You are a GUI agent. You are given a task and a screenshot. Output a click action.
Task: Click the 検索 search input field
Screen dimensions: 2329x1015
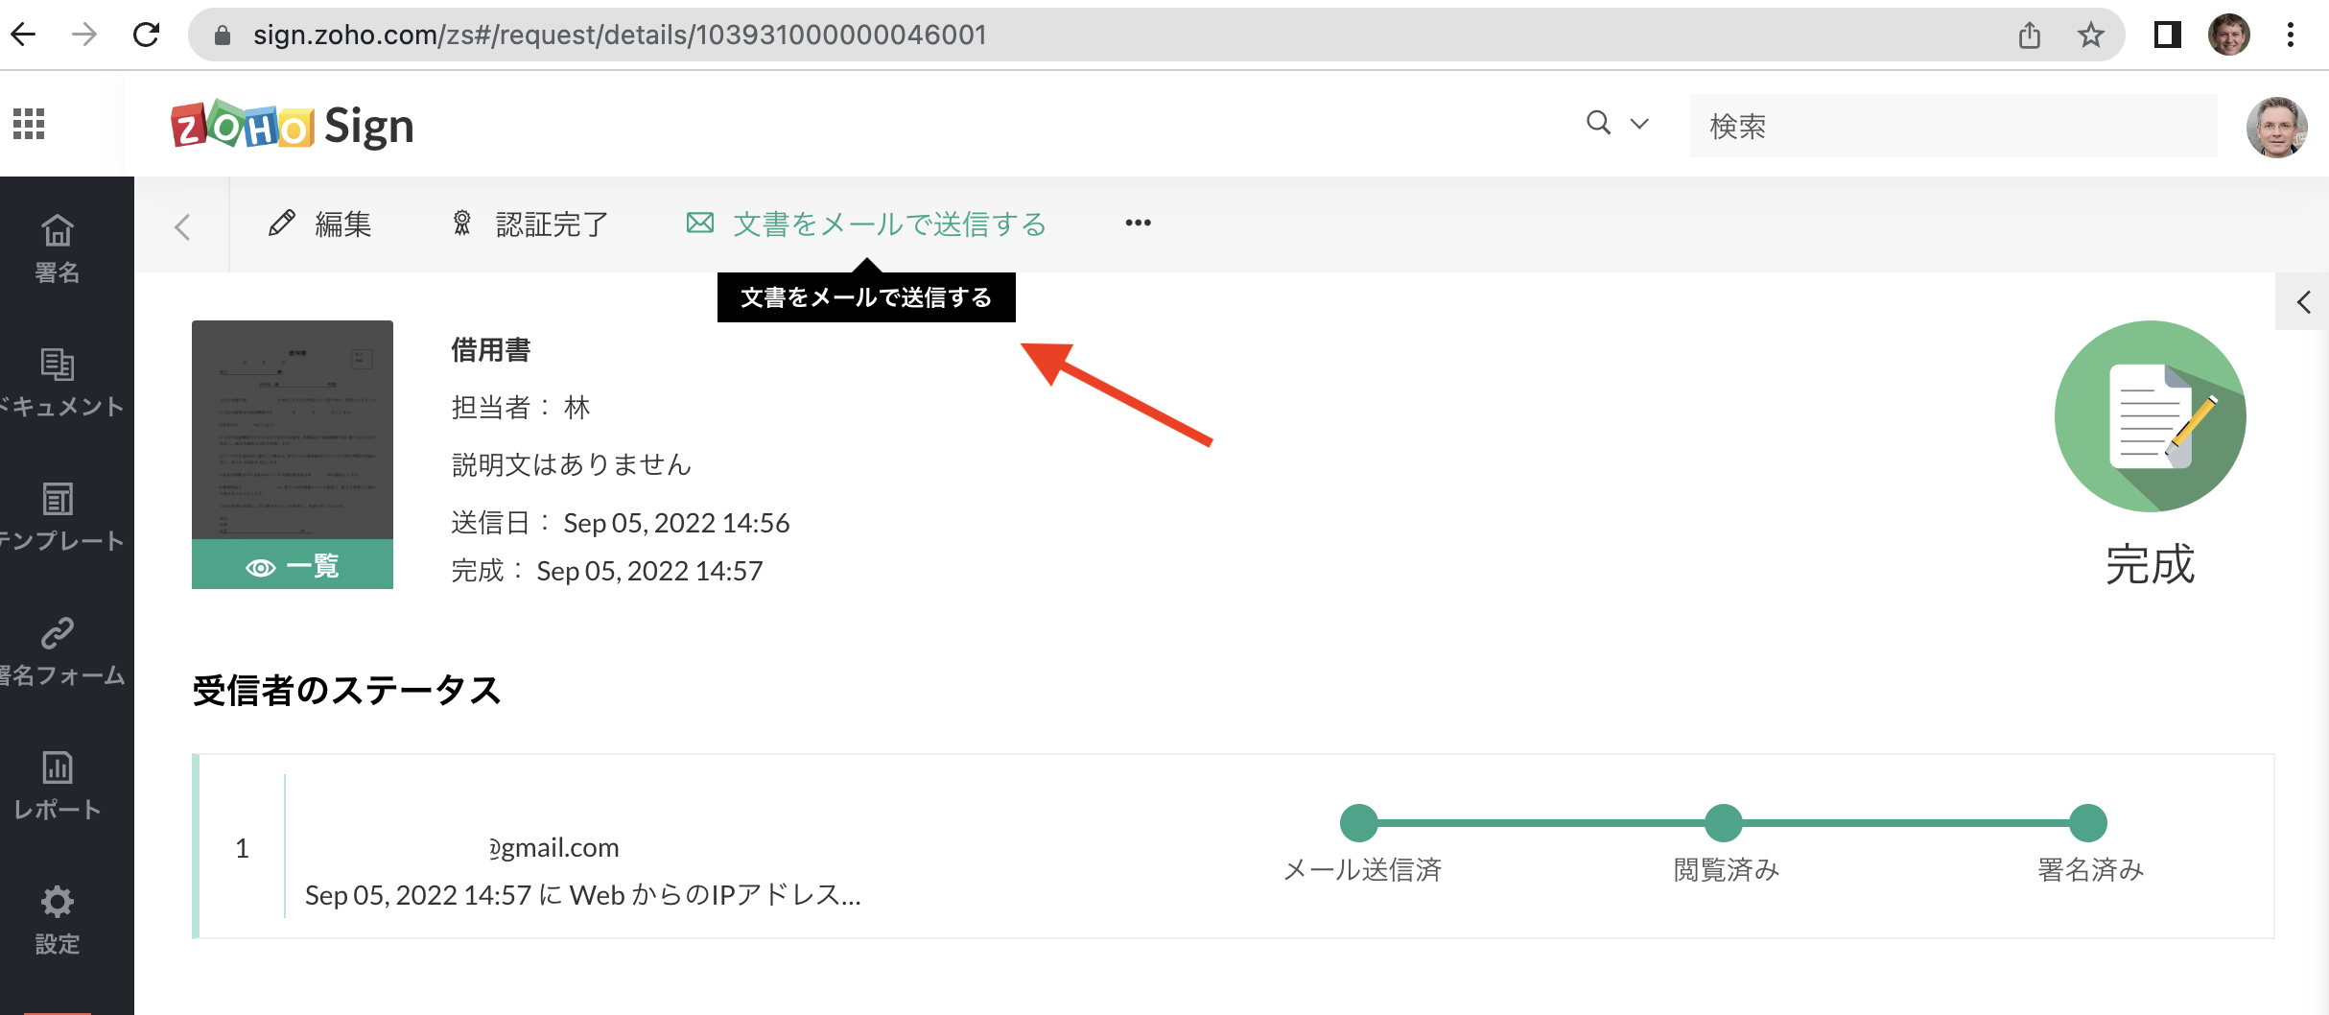click(1952, 126)
